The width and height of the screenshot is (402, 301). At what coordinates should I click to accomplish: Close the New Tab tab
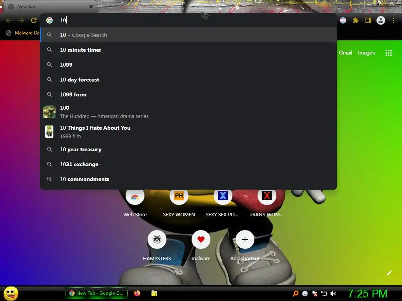pos(91,7)
